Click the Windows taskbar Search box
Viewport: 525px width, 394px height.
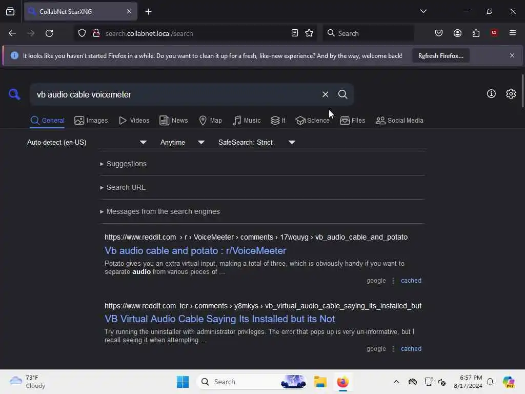click(251, 382)
